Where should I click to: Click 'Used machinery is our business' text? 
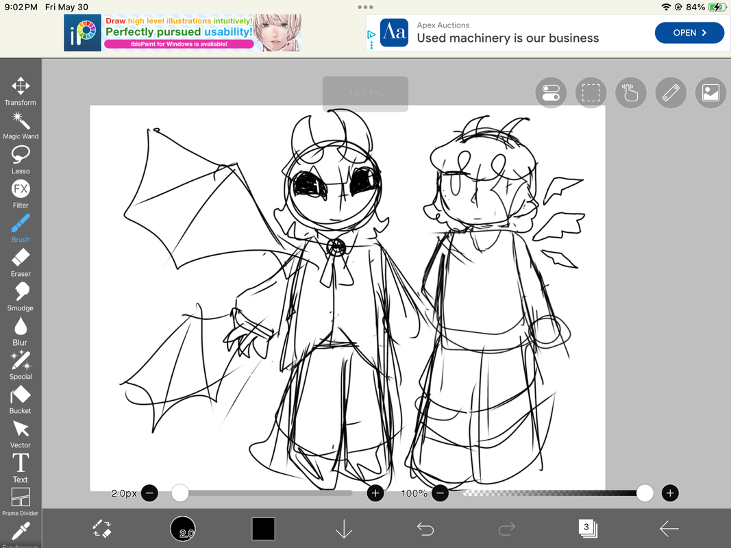508,38
